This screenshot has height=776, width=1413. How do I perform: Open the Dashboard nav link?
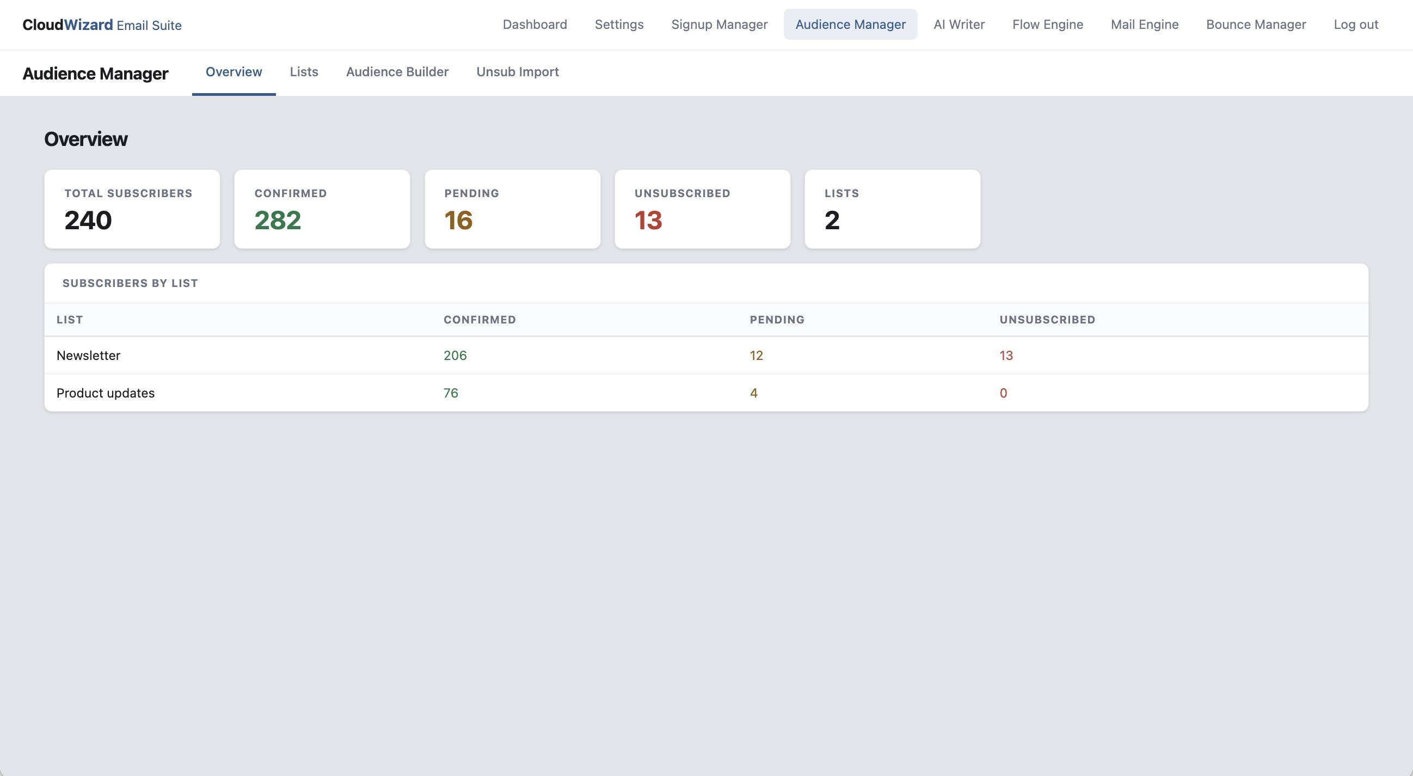coord(535,25)
